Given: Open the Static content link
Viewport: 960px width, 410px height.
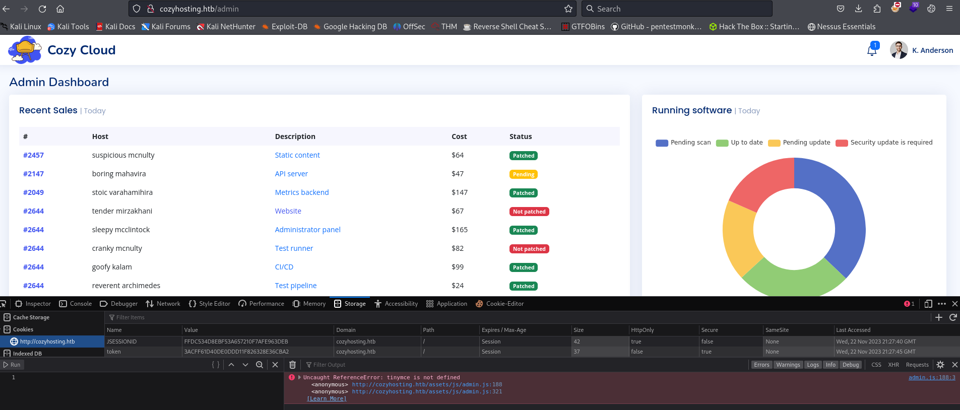Looking at the screenshot, I should click(297, 155).
